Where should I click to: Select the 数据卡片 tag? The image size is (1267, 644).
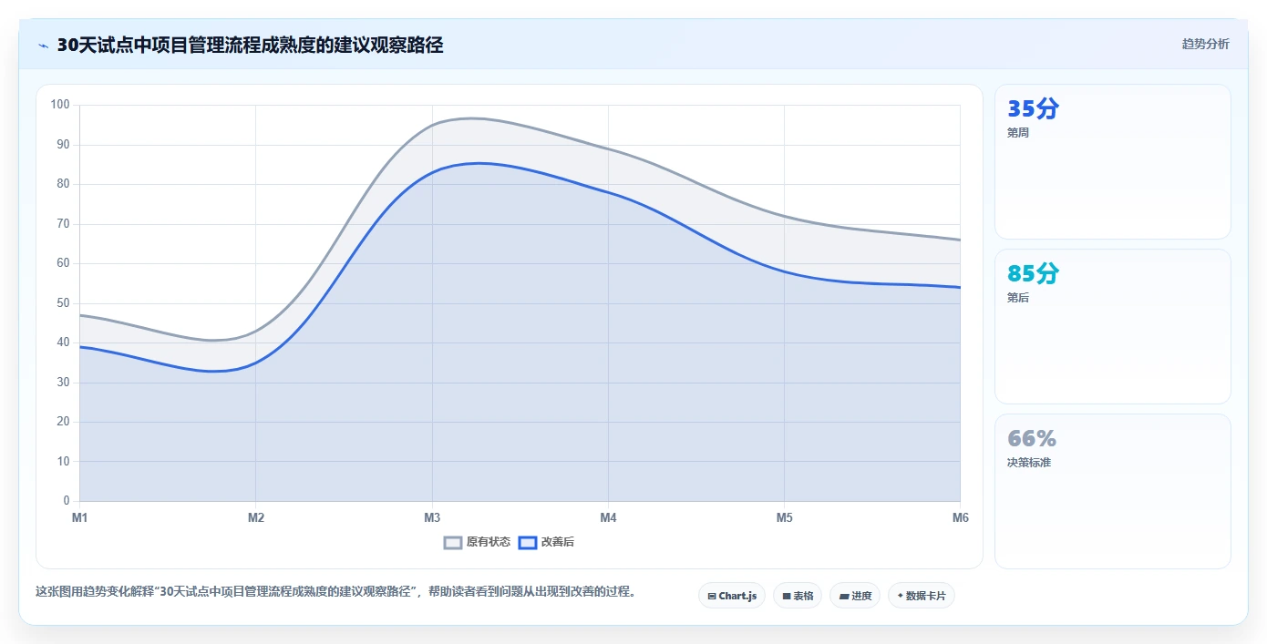click(x=922, y=596)
